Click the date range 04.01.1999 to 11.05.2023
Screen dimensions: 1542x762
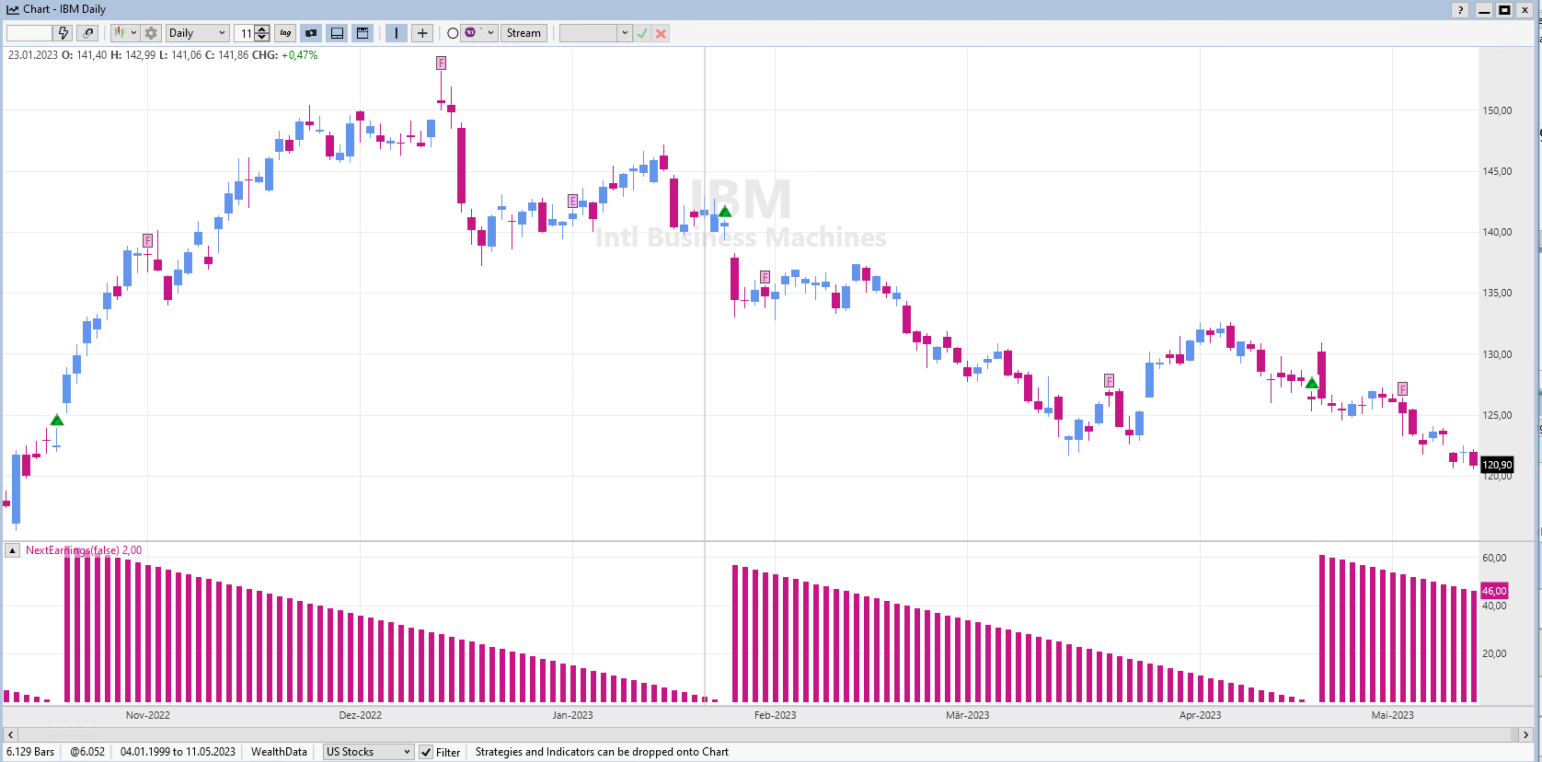point(178,752)
